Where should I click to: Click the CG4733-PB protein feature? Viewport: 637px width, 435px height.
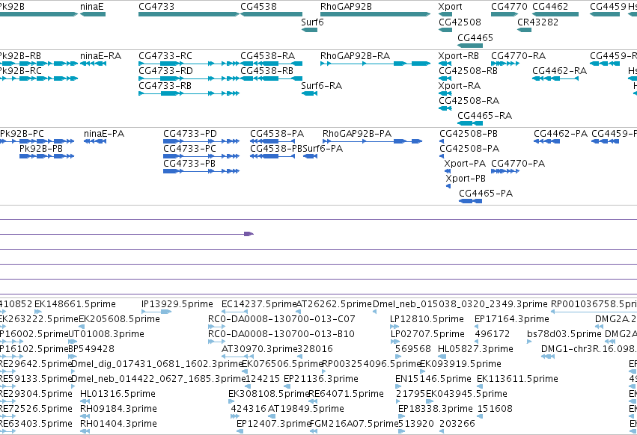click(x=201, y=171)
